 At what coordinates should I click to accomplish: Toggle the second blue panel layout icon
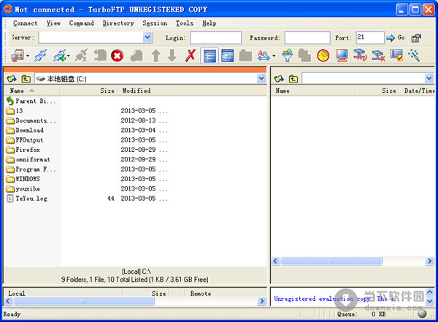click(227, 55)
